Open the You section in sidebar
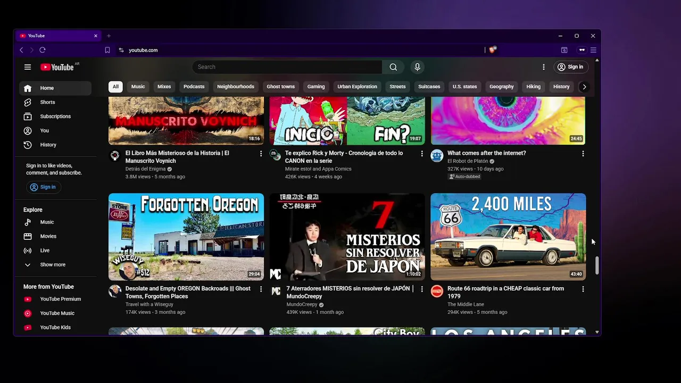The height and width of the screenshot is (383, 681). pyautogui.click(x=55, y=130)
